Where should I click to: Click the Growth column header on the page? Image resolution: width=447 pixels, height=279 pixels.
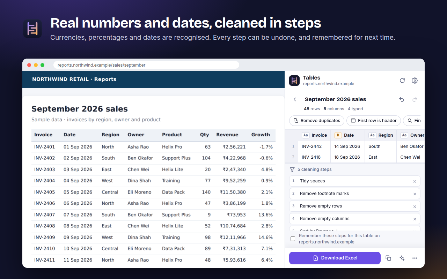261,135
